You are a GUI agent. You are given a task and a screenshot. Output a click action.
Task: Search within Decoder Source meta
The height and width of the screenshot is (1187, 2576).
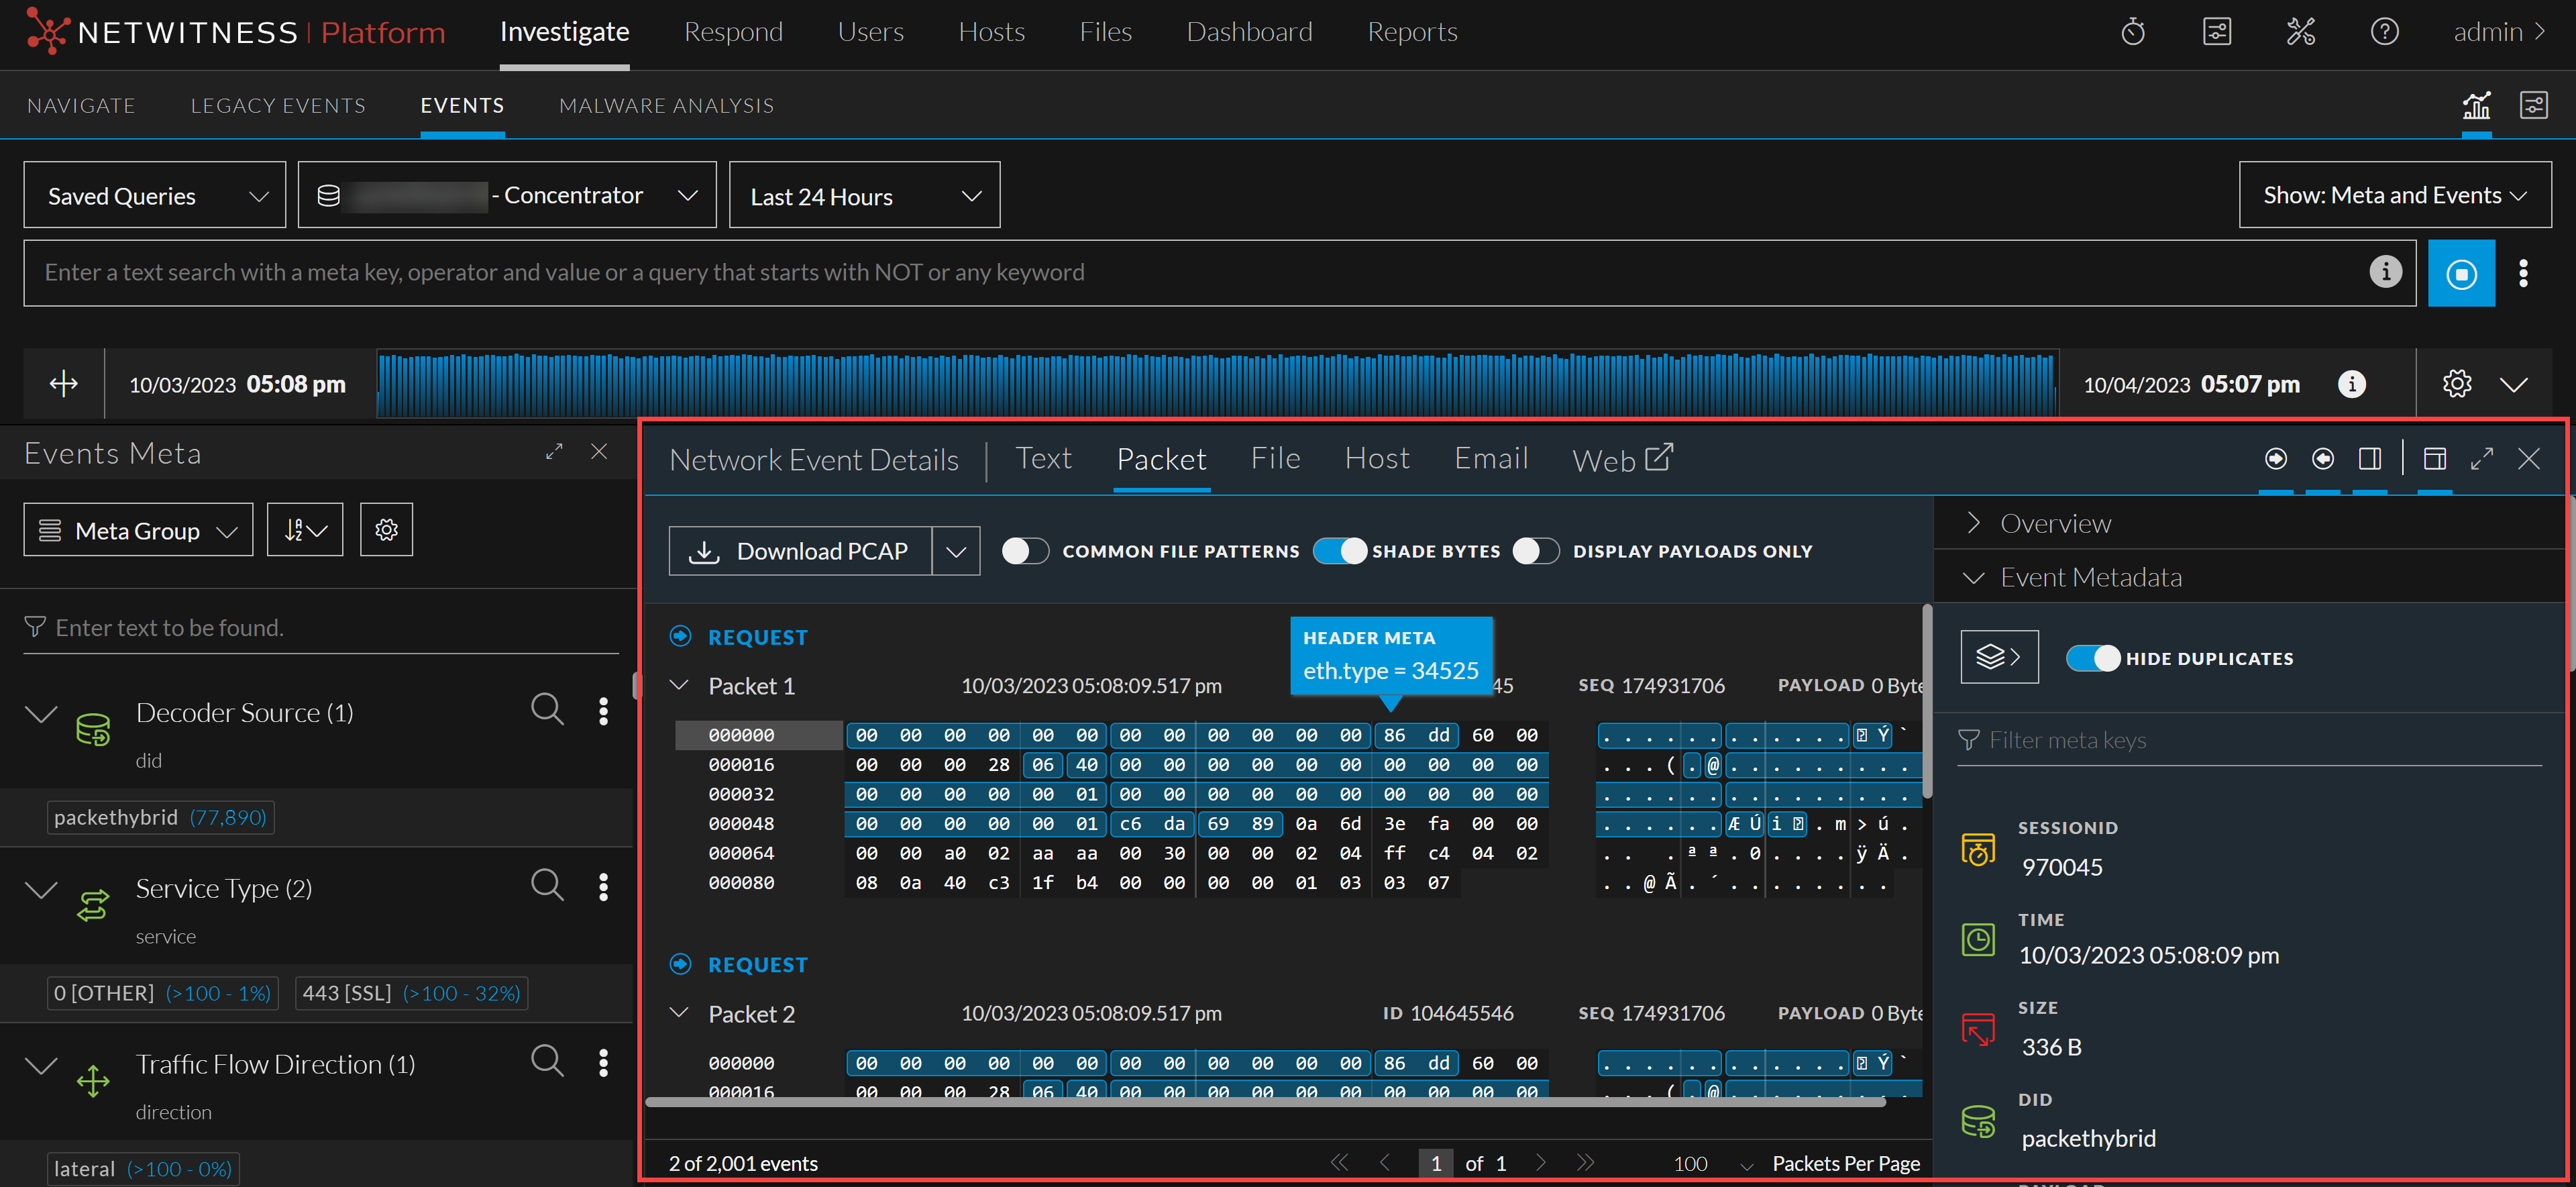(547, 709)
